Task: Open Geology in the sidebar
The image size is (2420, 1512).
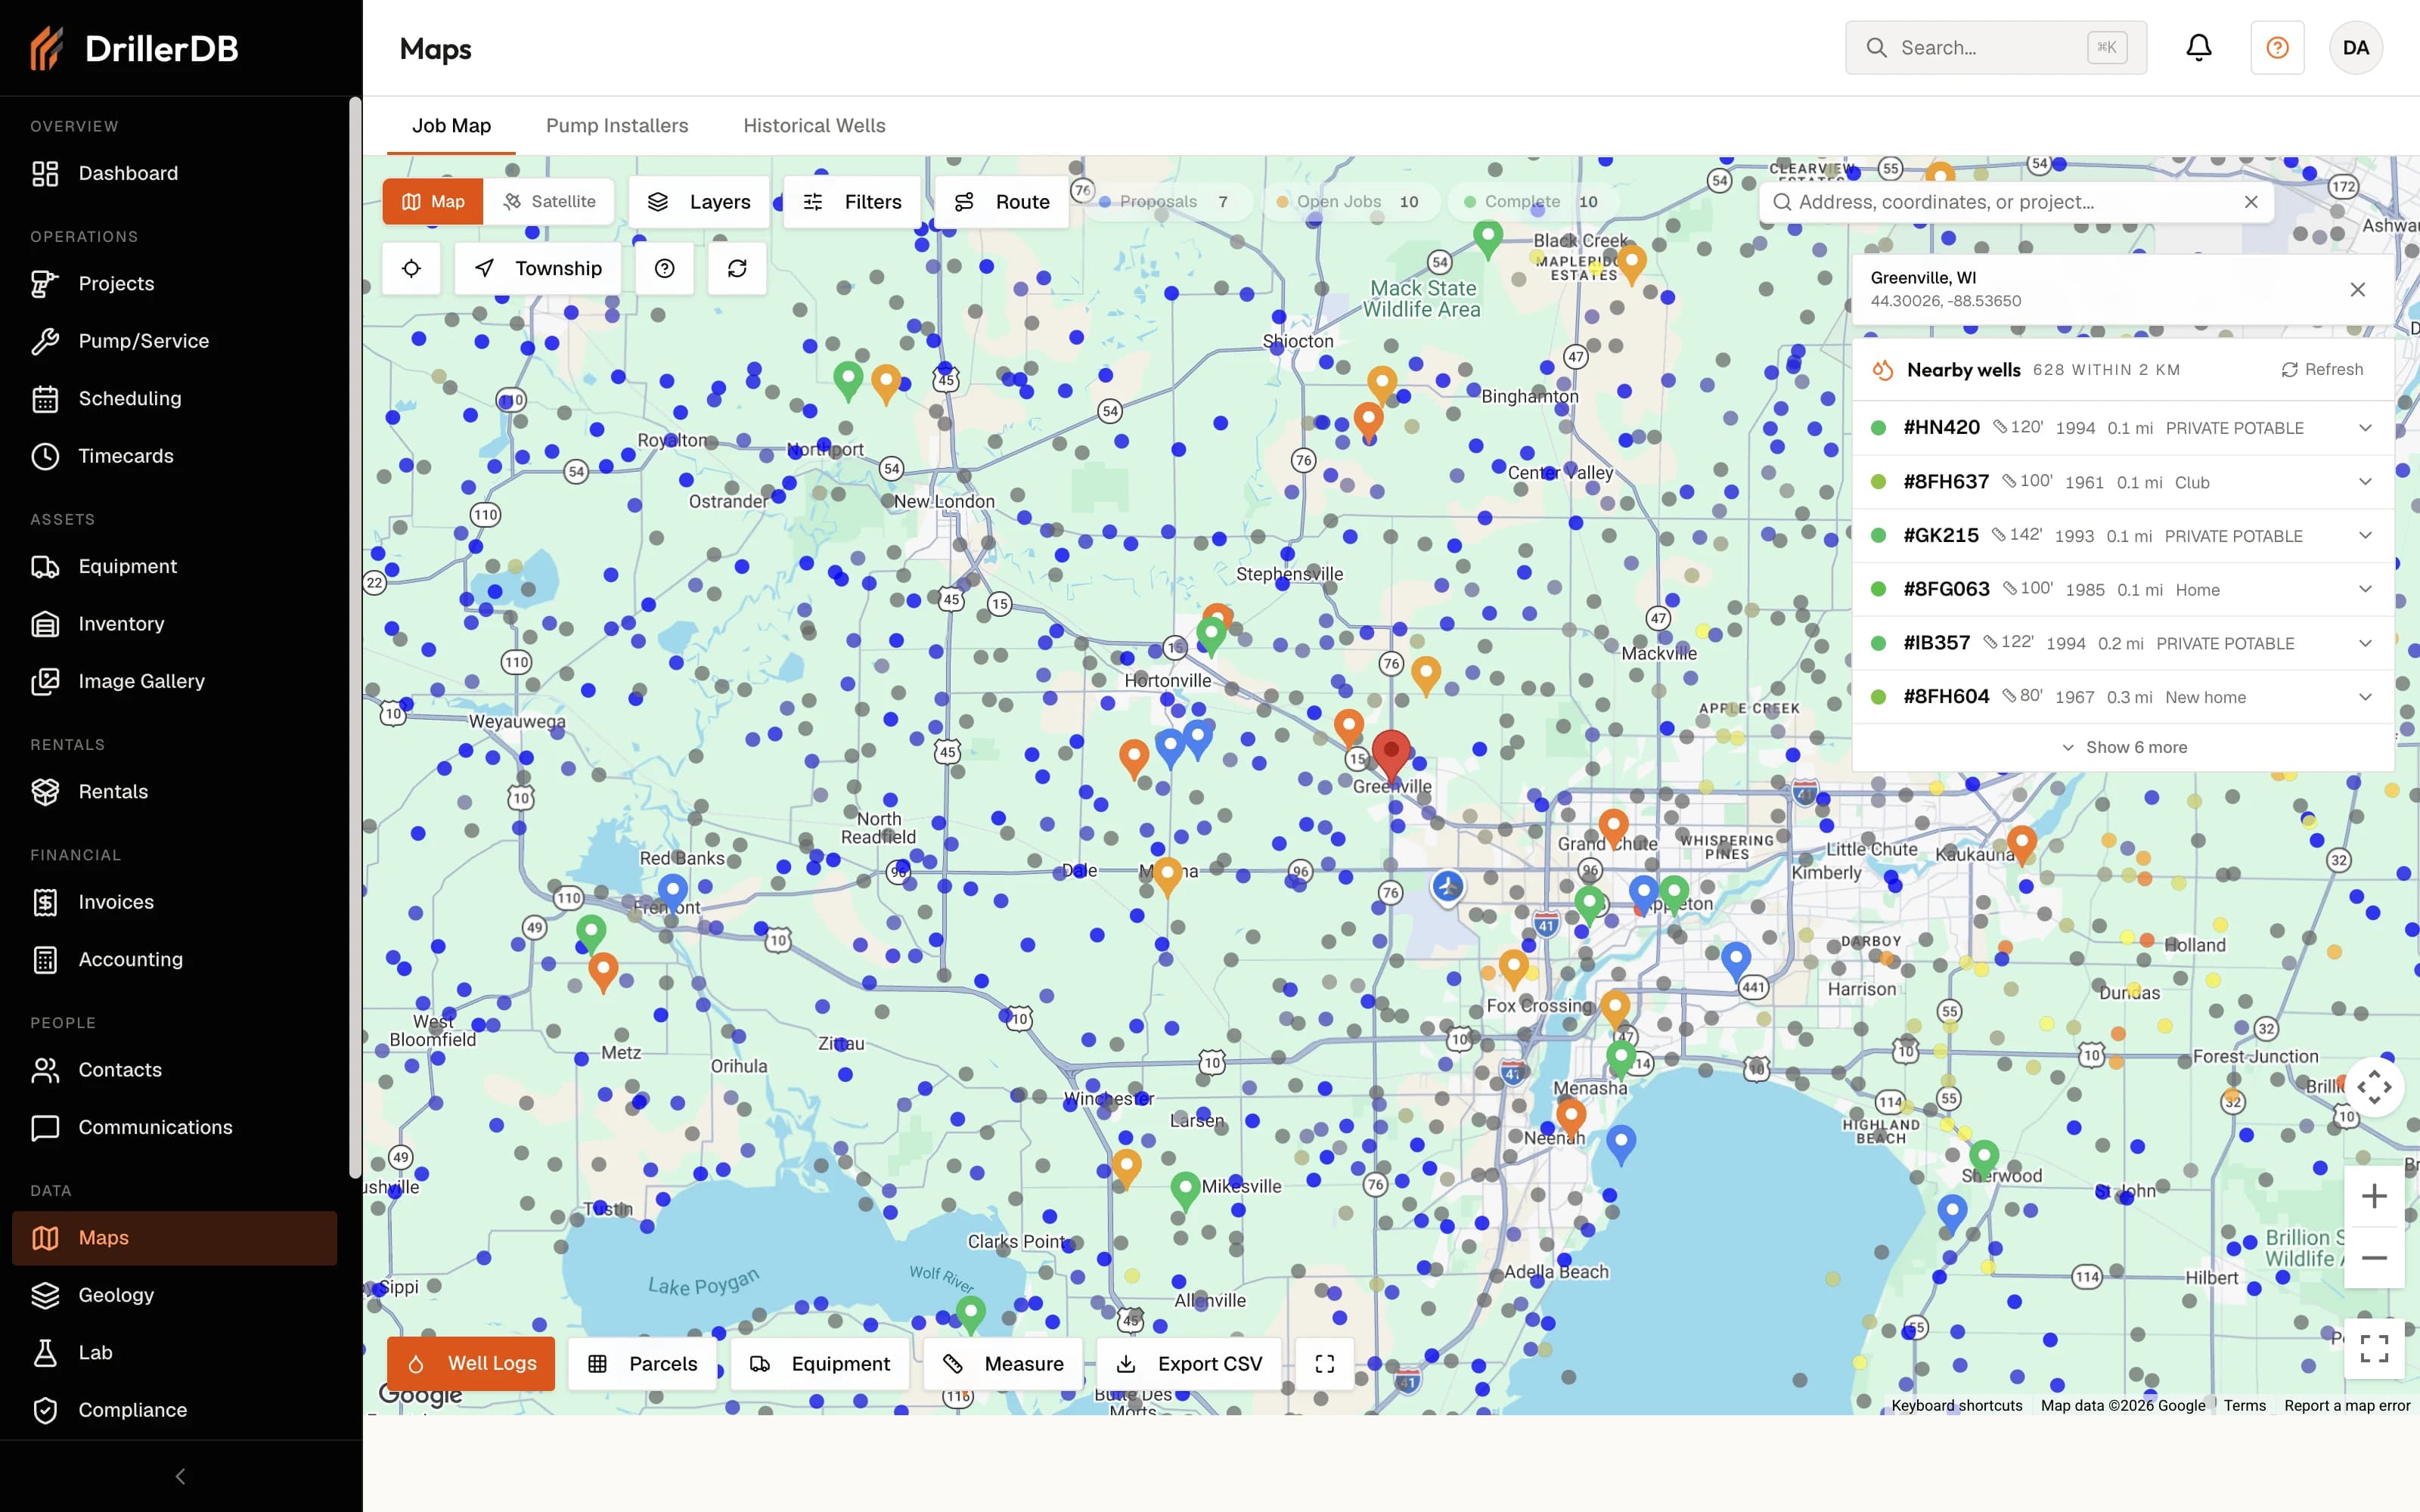Action: [x=175, y=1295]
